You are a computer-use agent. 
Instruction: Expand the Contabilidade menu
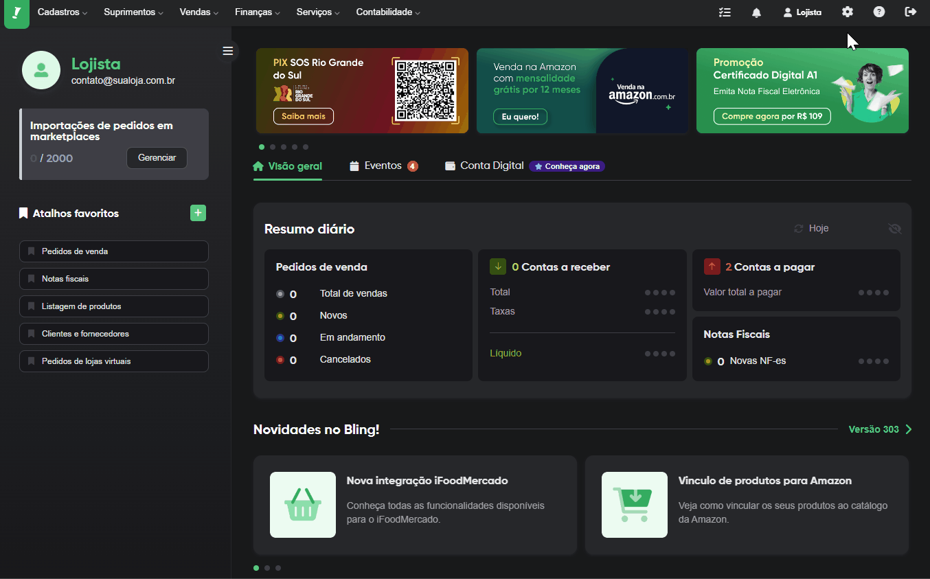pyautogui.click(x=388, y=12)
